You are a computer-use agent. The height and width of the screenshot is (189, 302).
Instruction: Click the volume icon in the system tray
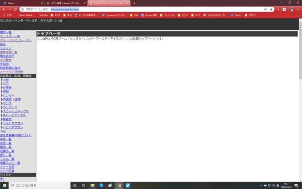coord(274,185)
